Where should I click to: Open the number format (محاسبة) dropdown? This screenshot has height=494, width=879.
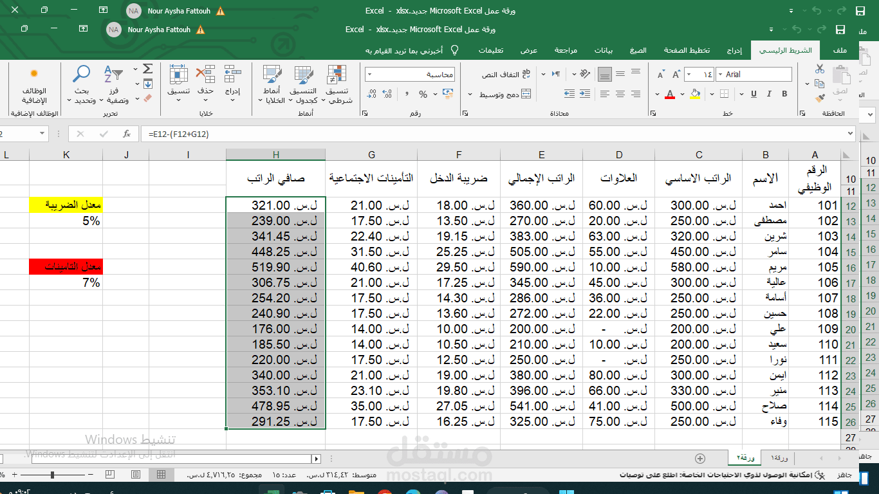[371, 75]
